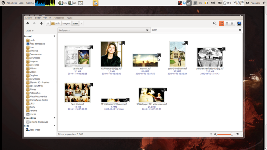The width and height of the screenshot is (267, 150).
Task: Click the computer icon in toolbar
Action: click(x=240, y=23)
